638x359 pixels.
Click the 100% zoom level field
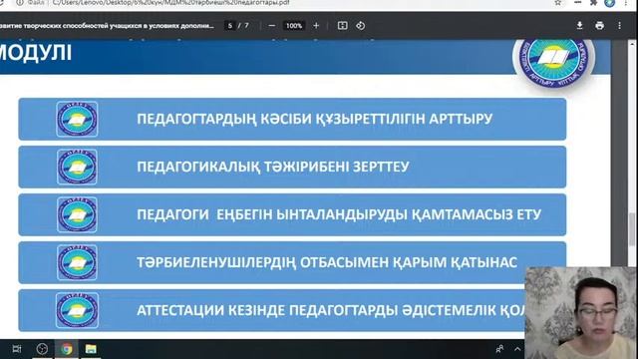[294, 26]
